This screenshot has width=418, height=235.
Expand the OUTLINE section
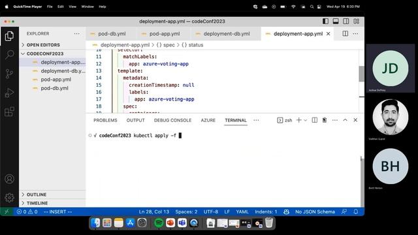click(x=52, y=195)
